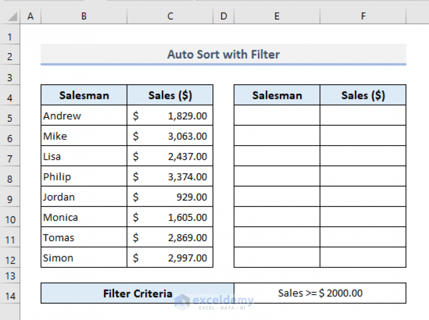Image resolution: width=429 pixels, height=320 pixels.
Task: Select empty cell E12 in the right table
Action: click(x=277, y=257)
